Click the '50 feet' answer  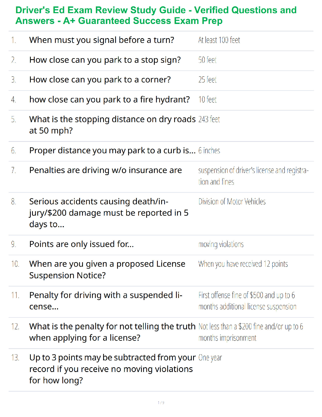point(207,60)
